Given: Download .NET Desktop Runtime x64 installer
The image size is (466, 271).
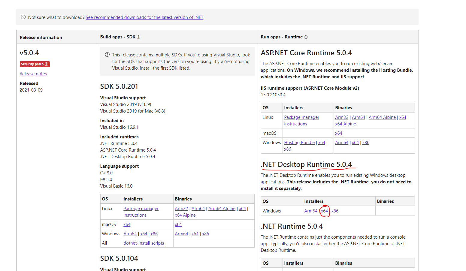Looking at the screenshot, I should [324, 211].
